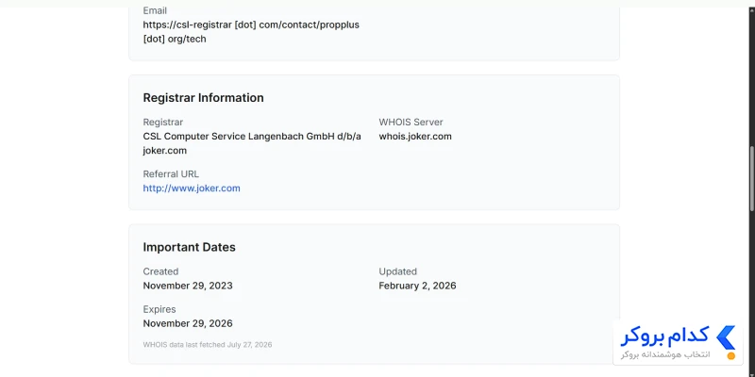Click the Email field label
This screenshot has width=755, height=377.
tap(155, 10)
